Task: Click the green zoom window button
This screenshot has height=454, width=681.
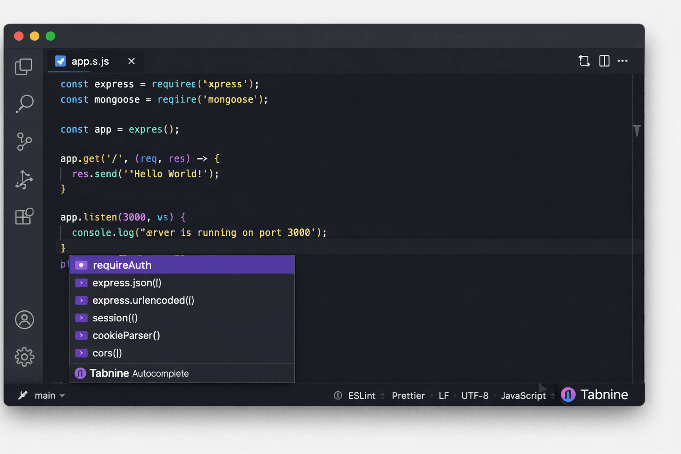Action: tap(51, 36)
